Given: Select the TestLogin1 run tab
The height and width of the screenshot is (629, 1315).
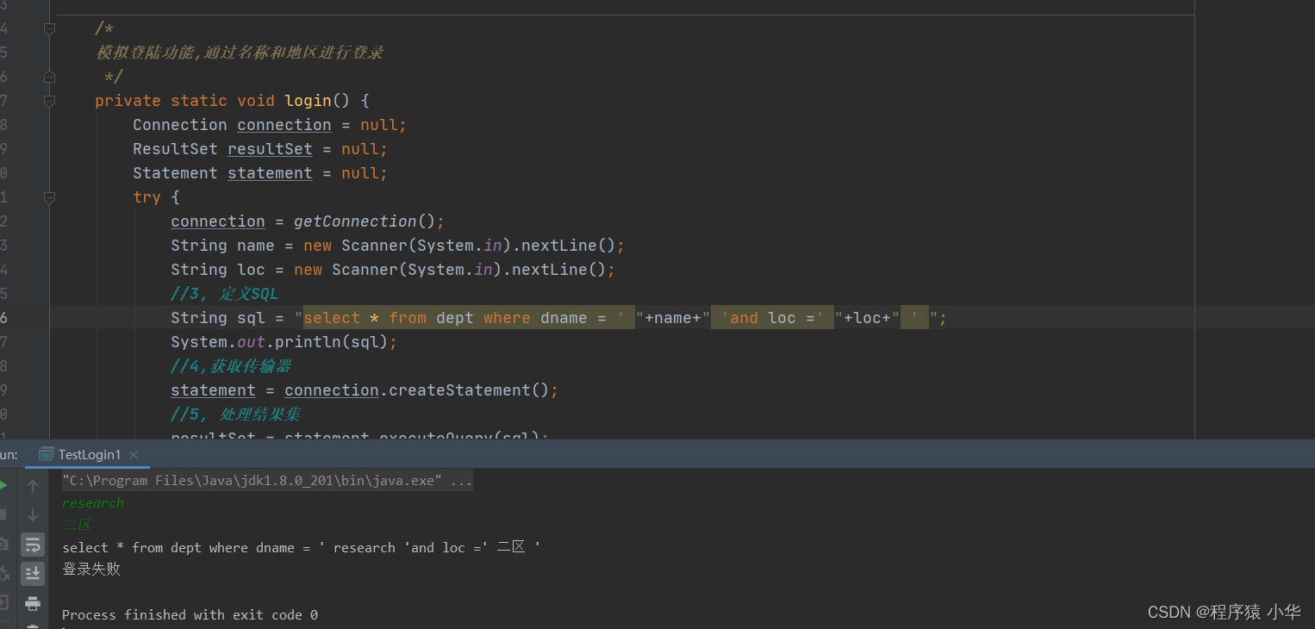Looking at the screenshot, I should pos(89,454).
